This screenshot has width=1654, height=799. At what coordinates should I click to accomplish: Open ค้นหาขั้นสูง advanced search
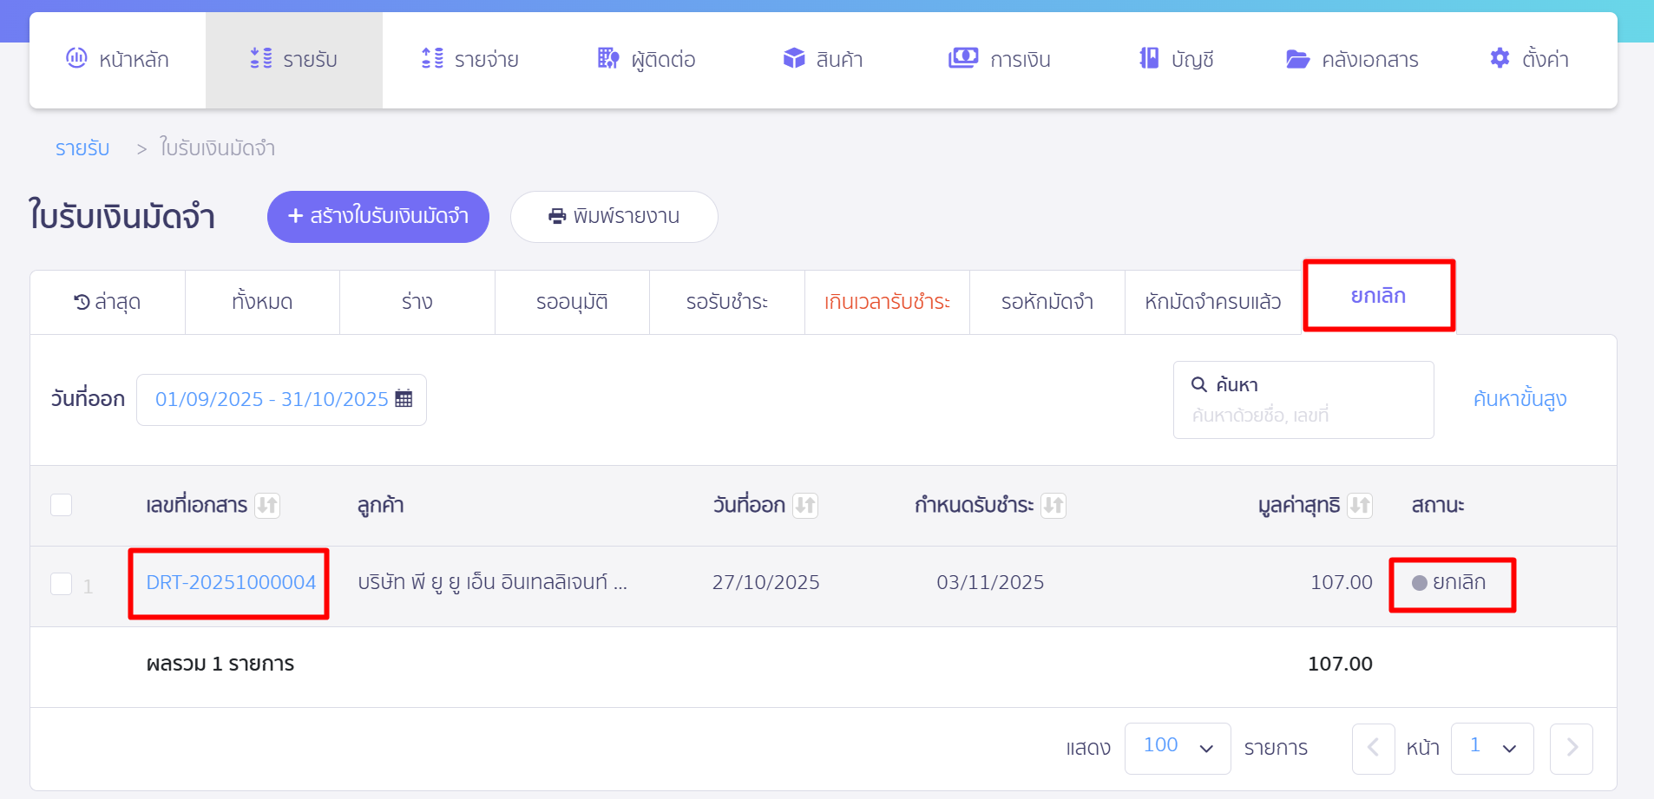pos(1519,398)
